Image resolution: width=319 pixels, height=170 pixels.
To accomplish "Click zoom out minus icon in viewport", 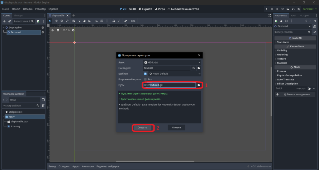I will point(58,30).
